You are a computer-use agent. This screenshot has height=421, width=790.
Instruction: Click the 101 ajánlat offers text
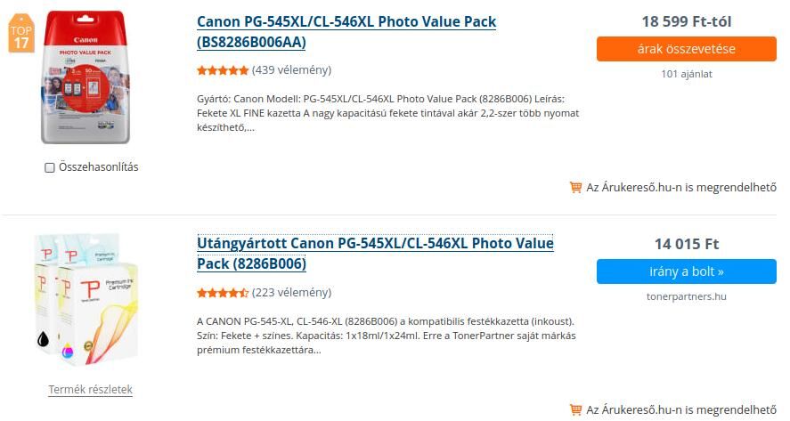[x=686, y=74]
